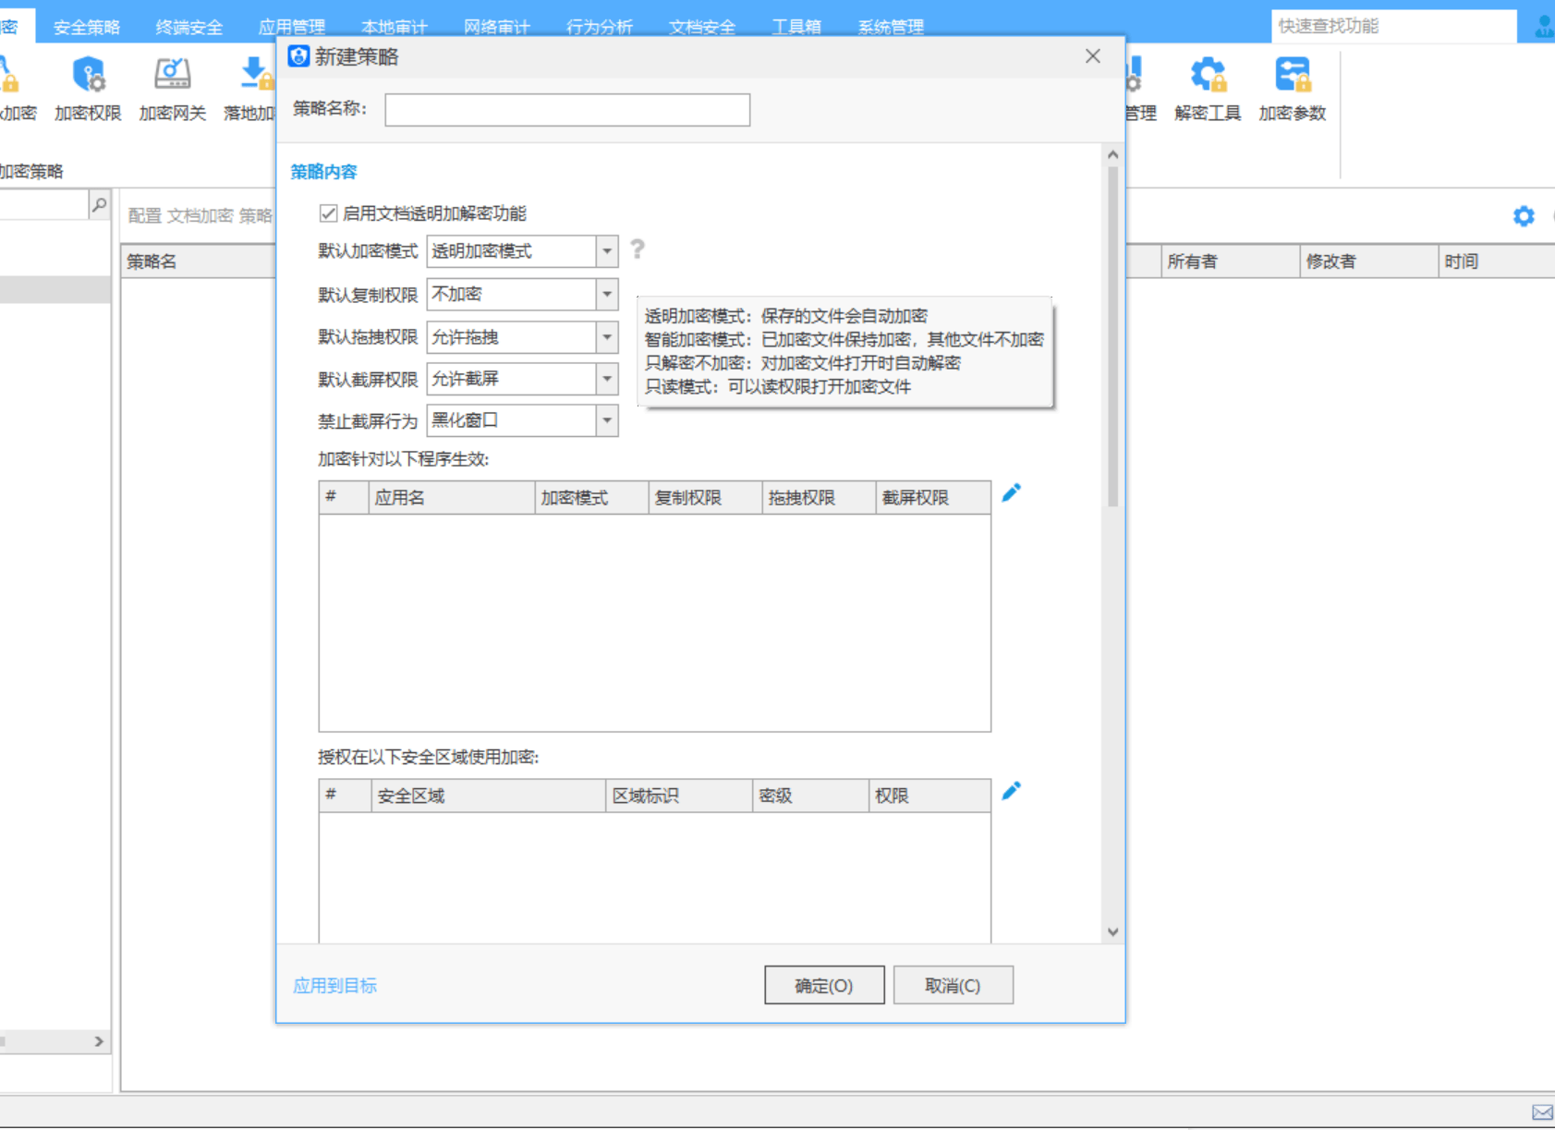
Task: Click the 策略名称 input field
Action: tap(566, 110)
